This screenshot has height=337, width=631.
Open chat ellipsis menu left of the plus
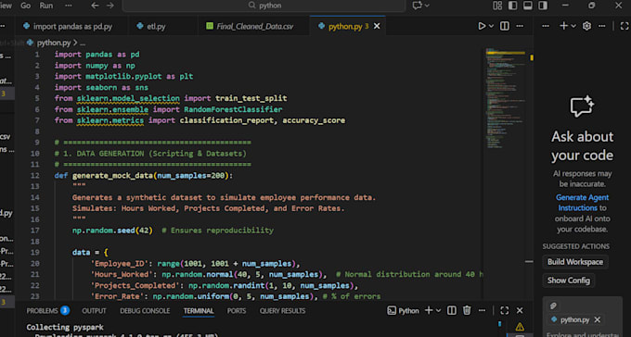coord(546,26)
